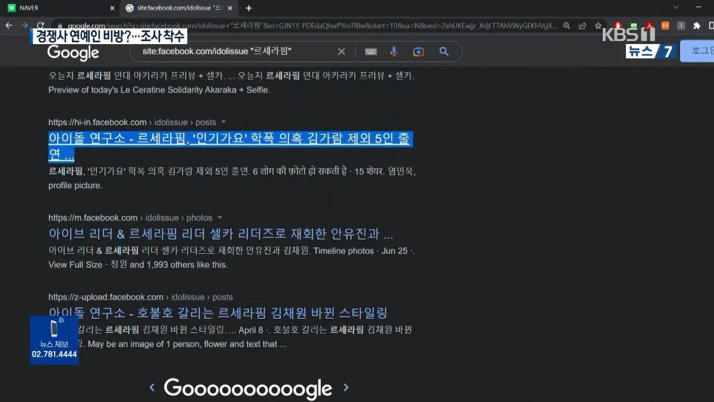Image resolution: width=714 pixels, height=402 pixels.
Task: Click 'View Full Size' snippet text
Action: coord(76,264)
